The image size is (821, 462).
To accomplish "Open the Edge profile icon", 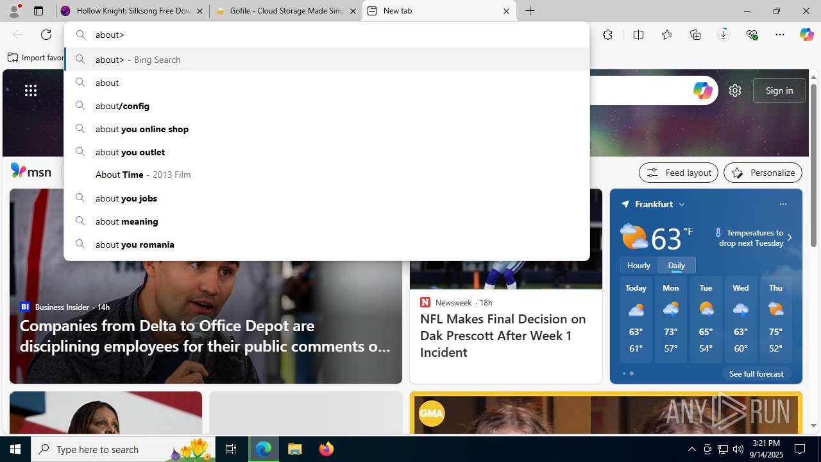I will pos(14,11).
